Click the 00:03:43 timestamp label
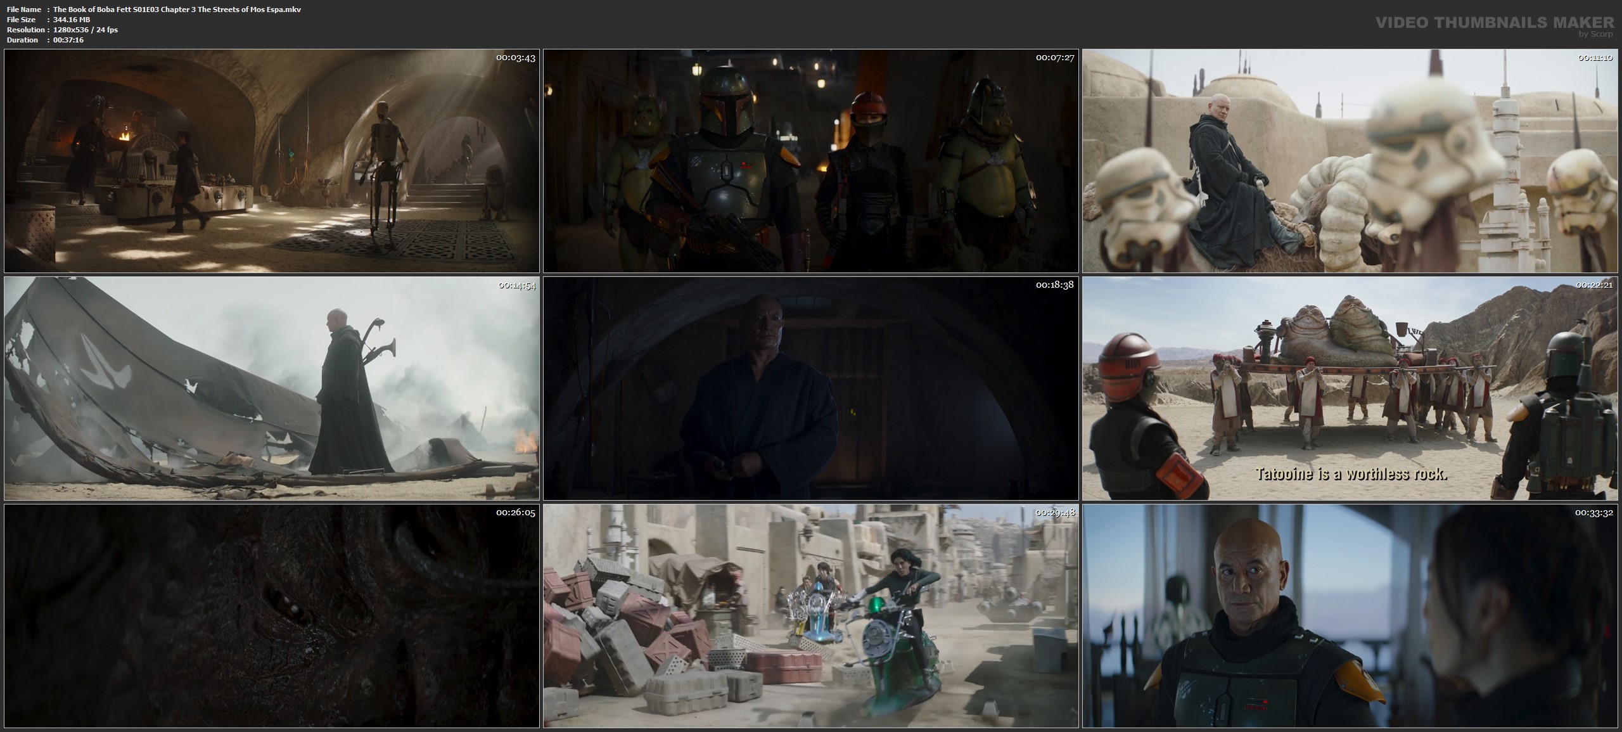The width and height of the screenshot is (1622, 732). (x=515, y=58)
